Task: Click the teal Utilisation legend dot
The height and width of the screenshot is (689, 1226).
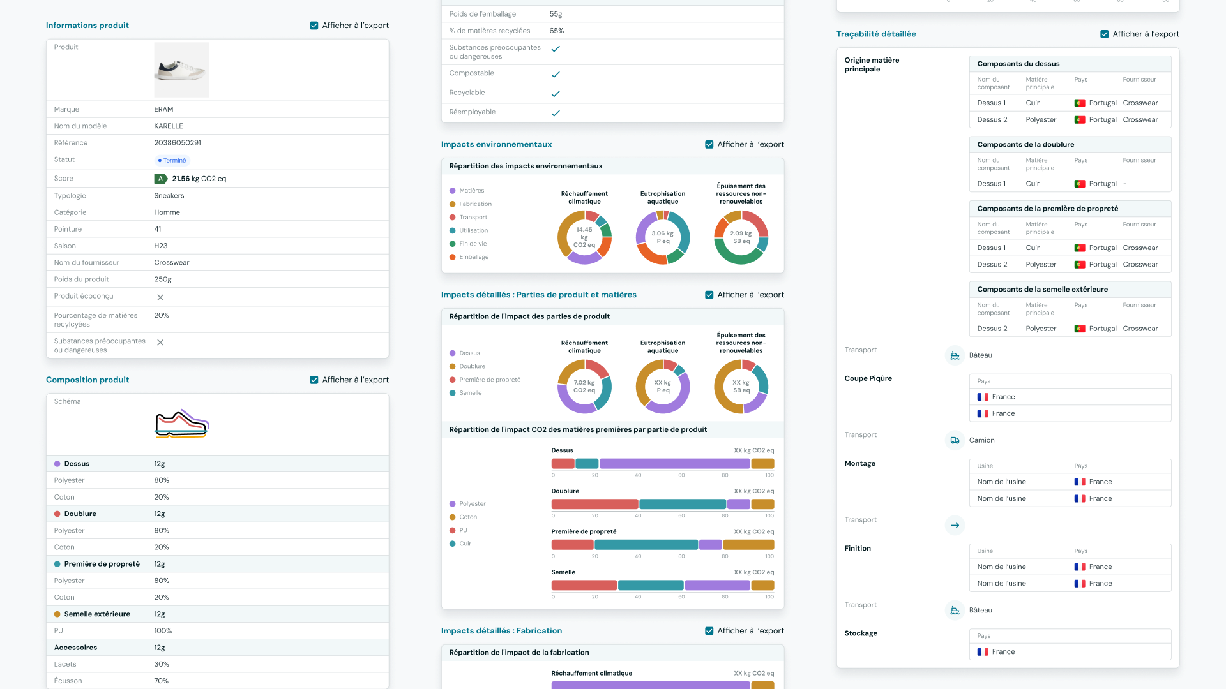Action: coord(453,231)
